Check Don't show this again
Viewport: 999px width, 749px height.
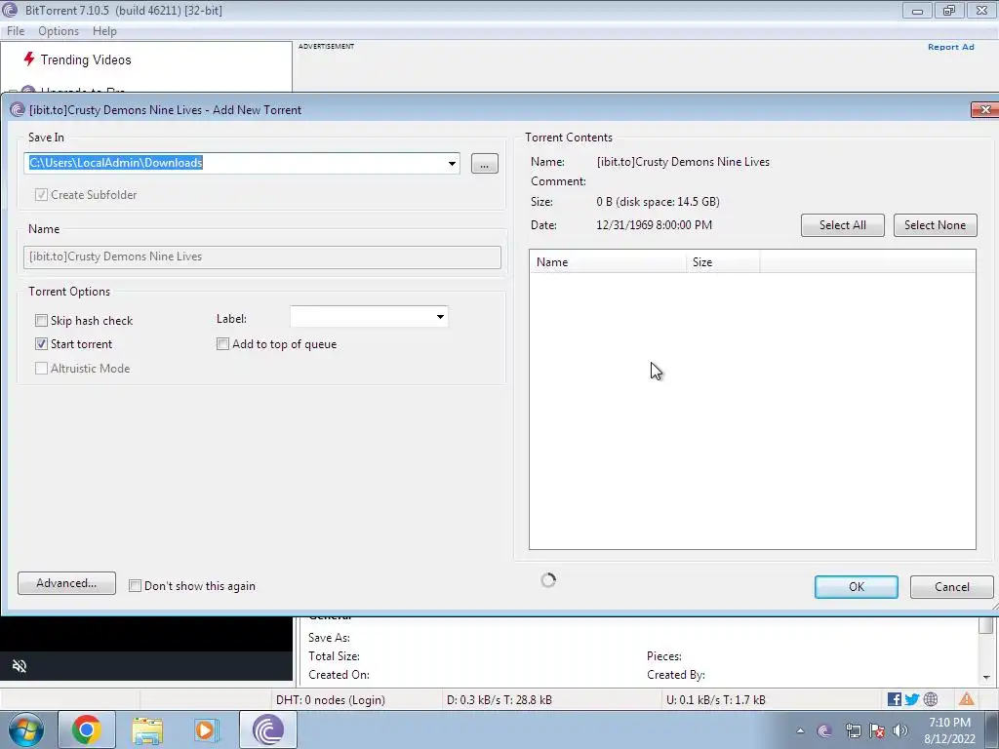click(x=135, y=586)
